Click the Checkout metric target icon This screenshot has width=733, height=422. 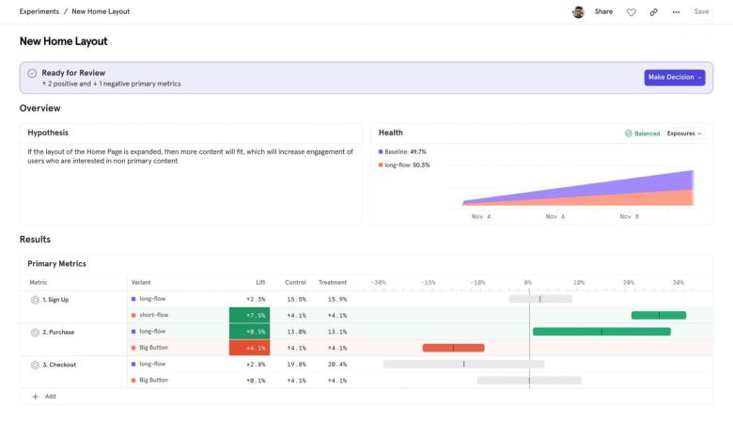pyautogui.click(x=35, y=365)
